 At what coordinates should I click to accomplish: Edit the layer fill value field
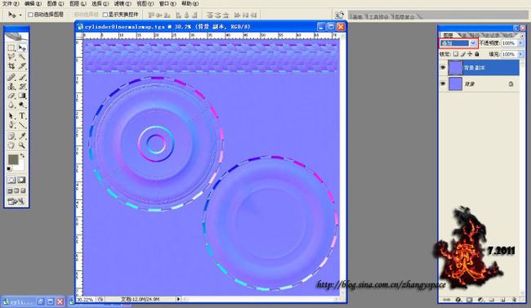pyautogui.click(x=509, y=54)
